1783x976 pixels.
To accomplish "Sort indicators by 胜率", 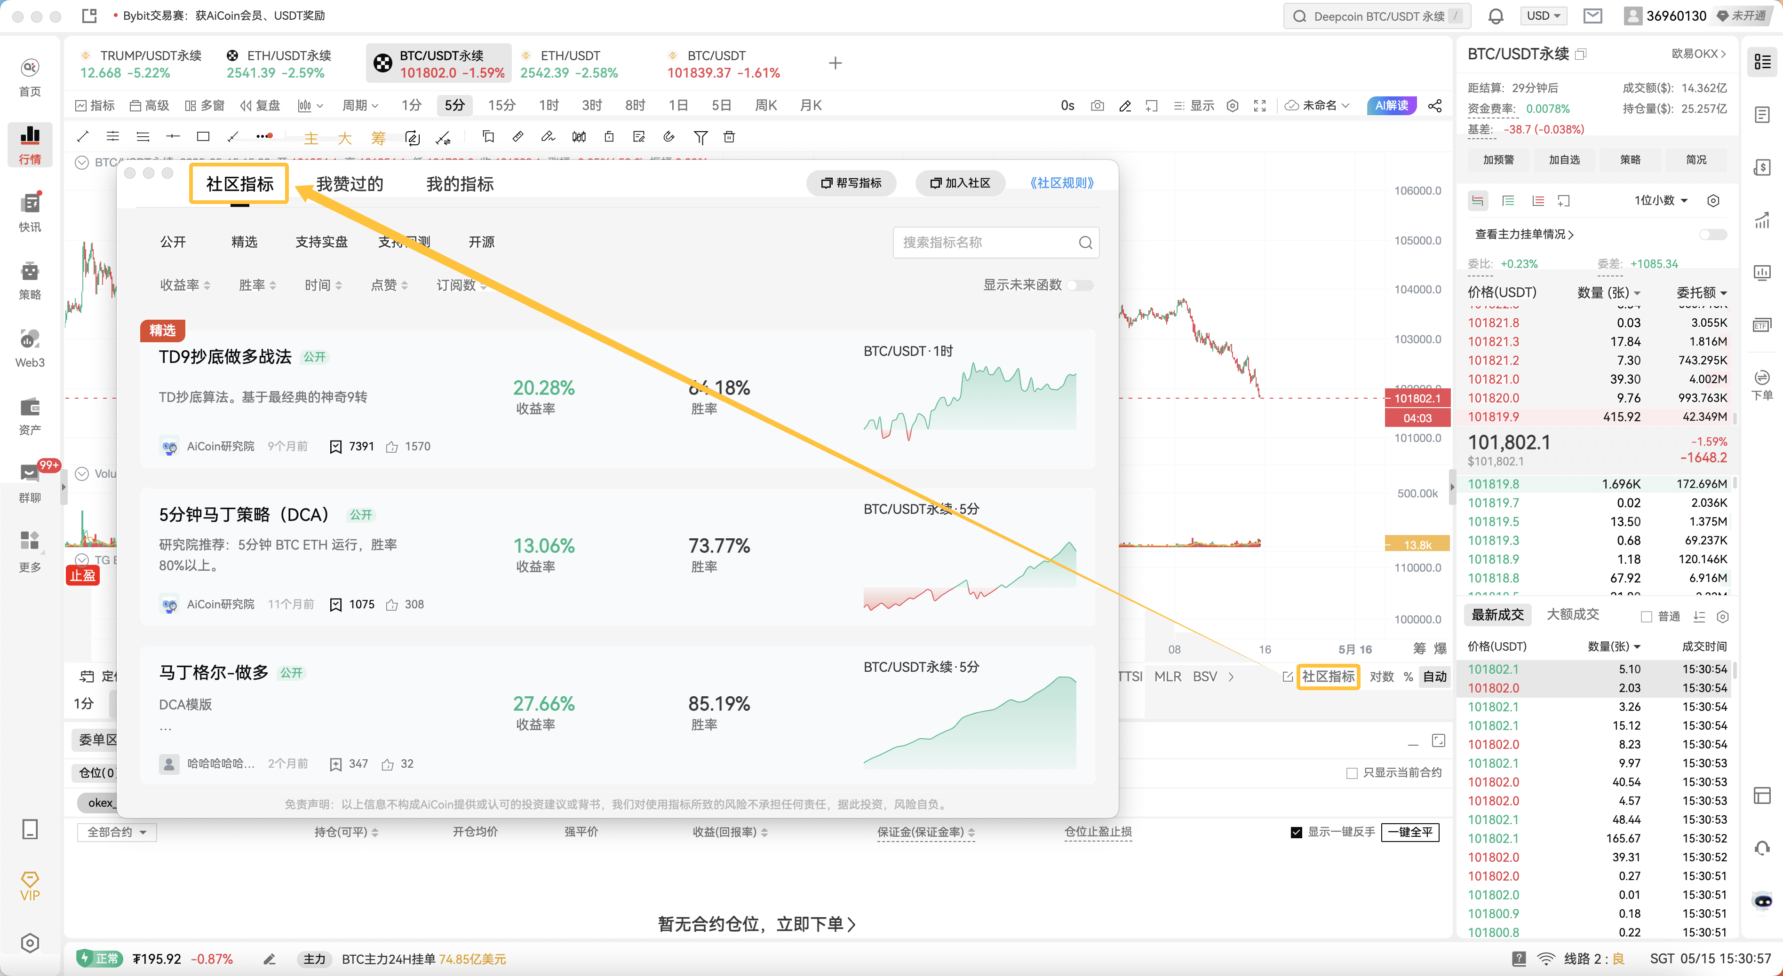I will [257, 285].
